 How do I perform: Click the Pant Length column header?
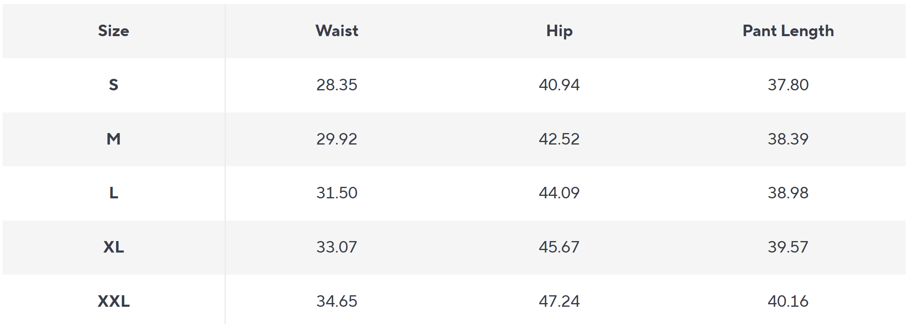tap(788, 31)
